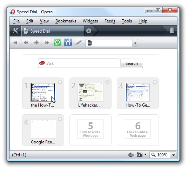Open the panels wrench icon

click(15, 31)
